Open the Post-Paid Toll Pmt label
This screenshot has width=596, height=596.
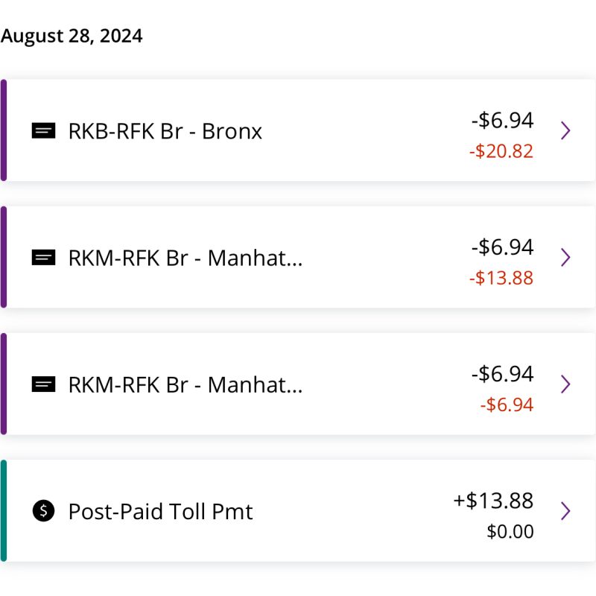click(x=160, y=511)
